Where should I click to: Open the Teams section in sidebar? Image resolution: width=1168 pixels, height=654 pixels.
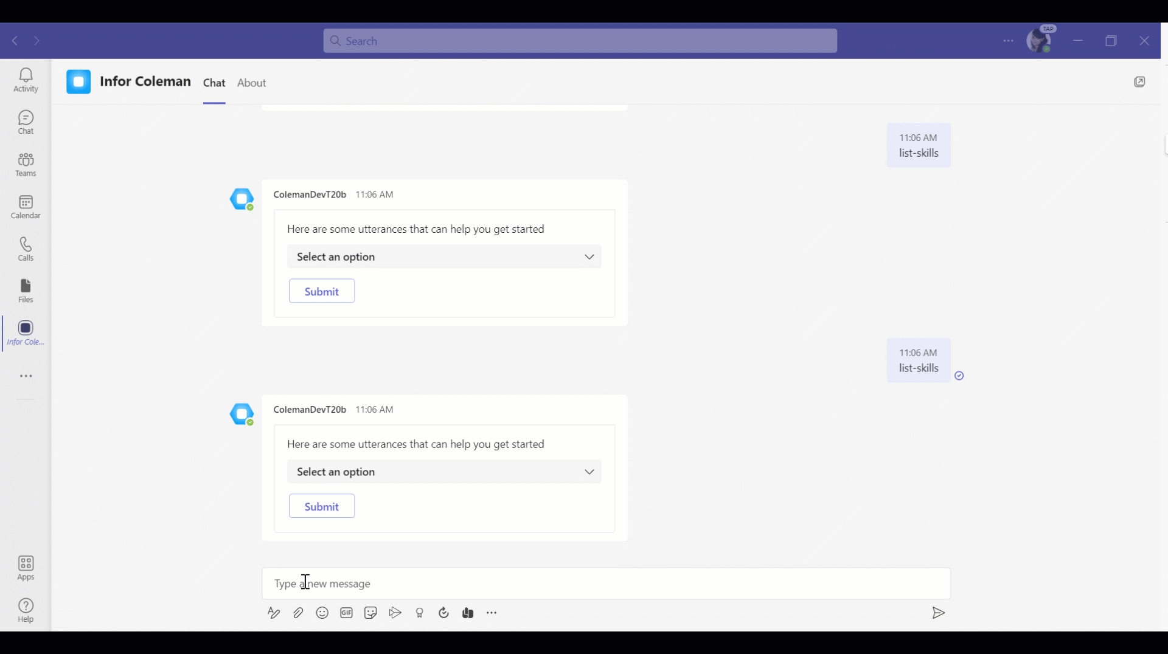(x=26, y=164)
